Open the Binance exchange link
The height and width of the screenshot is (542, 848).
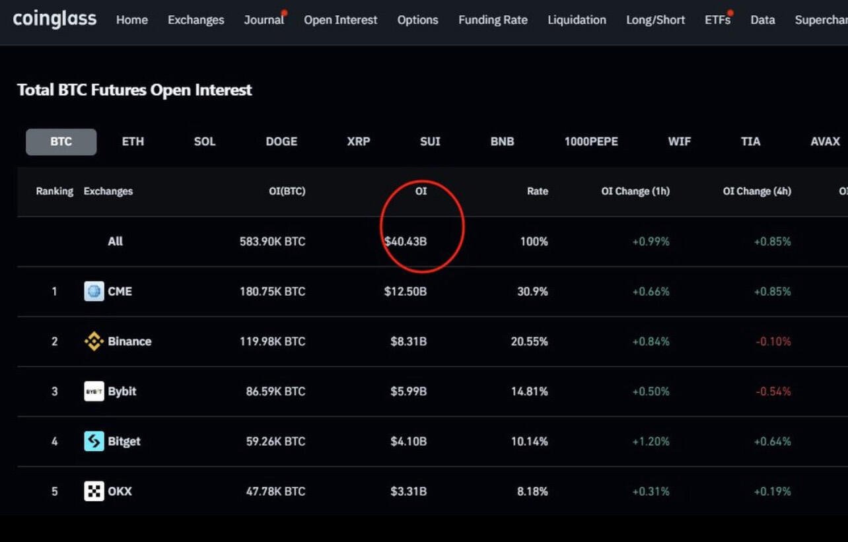click(129, 341)
